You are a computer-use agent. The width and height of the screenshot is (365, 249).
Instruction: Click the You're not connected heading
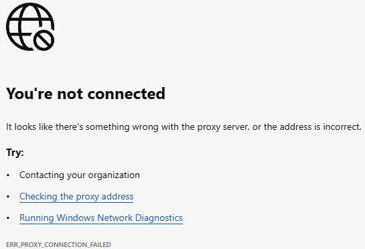86,94
